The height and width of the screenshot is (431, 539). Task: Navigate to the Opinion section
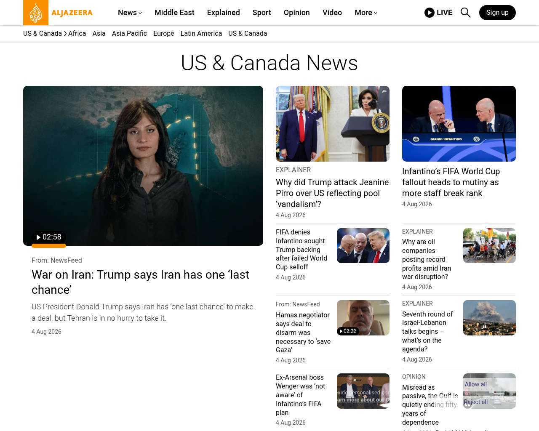[297, 13]
